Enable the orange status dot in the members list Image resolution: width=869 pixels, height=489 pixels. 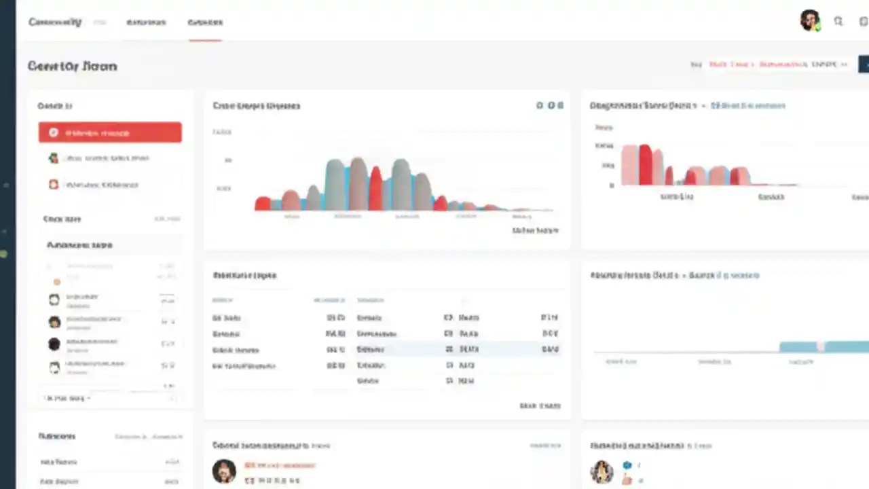(56, 281)
